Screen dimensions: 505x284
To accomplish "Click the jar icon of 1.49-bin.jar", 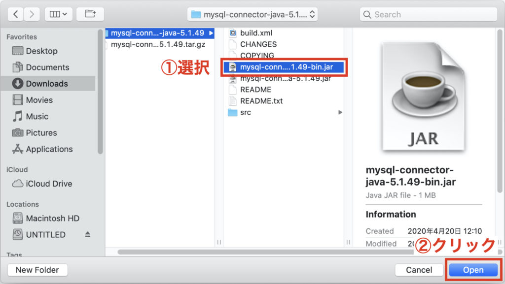I will click(x=233, y=67).
